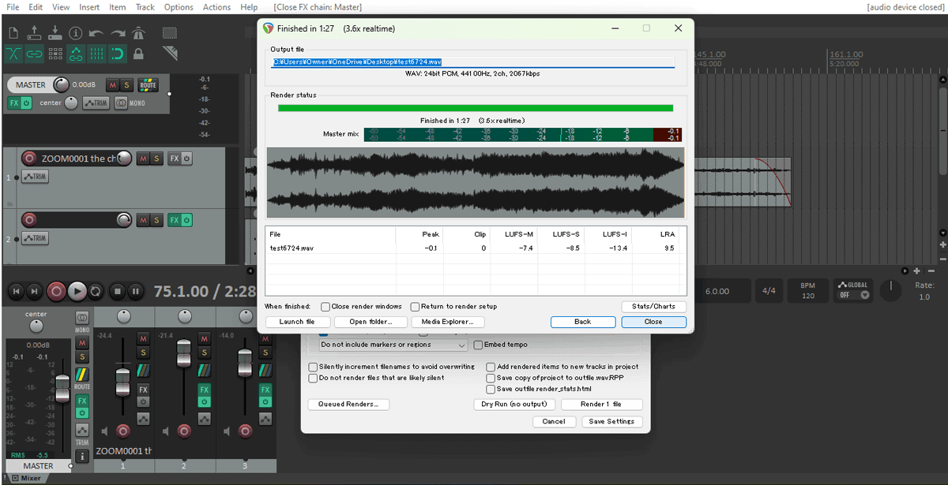
Task: Click the output file path field
Action: point(472,62)
